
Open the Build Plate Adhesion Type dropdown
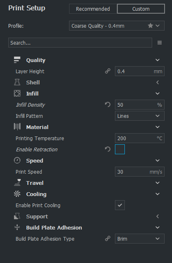tap(140, 239)
